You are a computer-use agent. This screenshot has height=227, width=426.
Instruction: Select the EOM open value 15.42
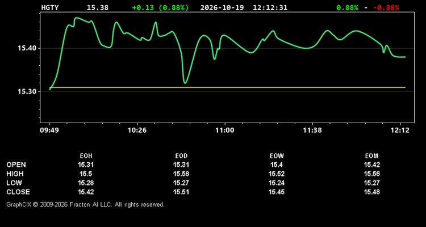pos(371,165)
